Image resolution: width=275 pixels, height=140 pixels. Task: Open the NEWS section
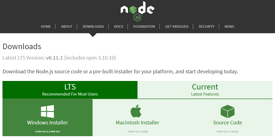pos(229,27)
